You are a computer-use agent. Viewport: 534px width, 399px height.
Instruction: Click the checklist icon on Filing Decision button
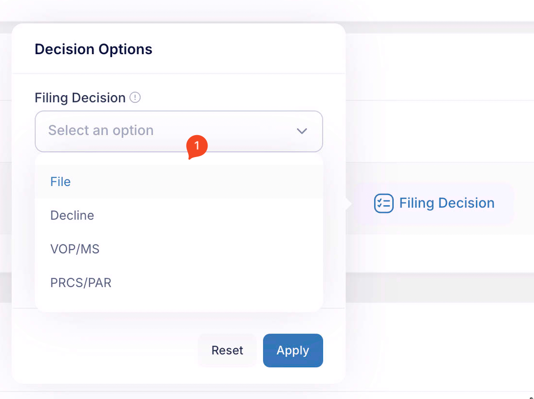click(384, 203)
